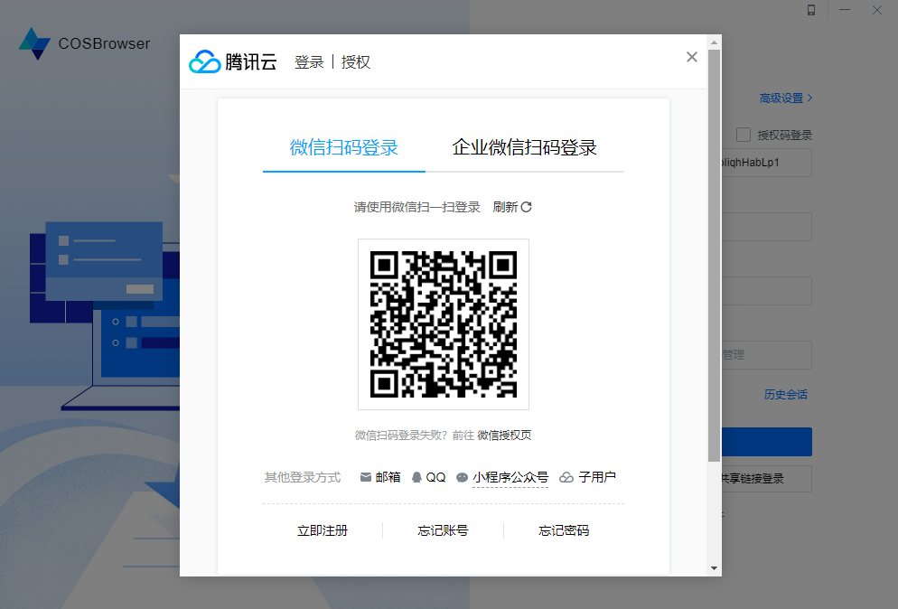Choose 邮箱 login method text
The image size is (898, 609).
[x=388, y=477]
